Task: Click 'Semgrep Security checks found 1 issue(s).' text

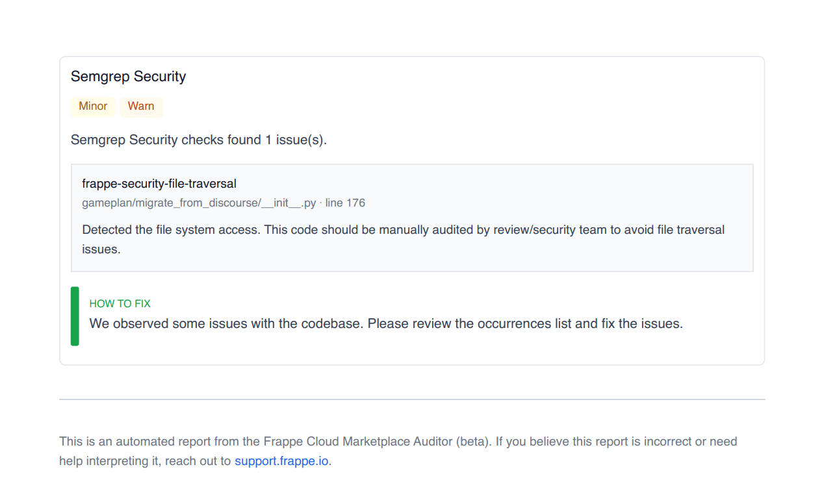Action: click(x=199, y=140)
